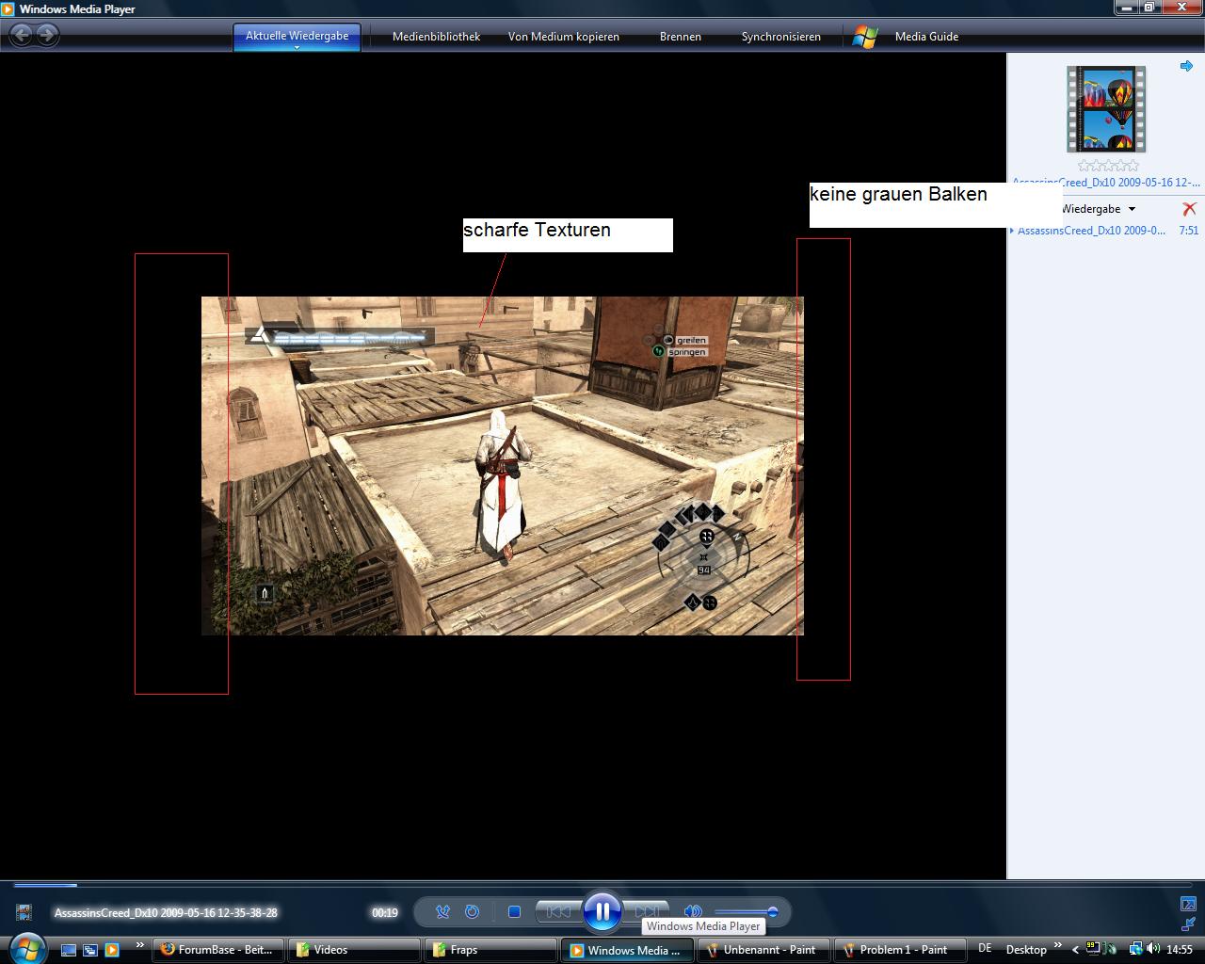Select the hot air balloon video thumbnail
The height and width of the screenshot is (964, 1205).
[x=1106, y=109]
